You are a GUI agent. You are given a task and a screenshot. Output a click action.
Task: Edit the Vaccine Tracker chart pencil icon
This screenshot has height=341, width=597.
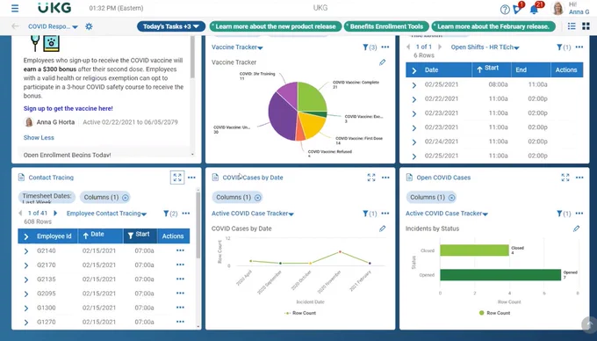coord(382,62)
